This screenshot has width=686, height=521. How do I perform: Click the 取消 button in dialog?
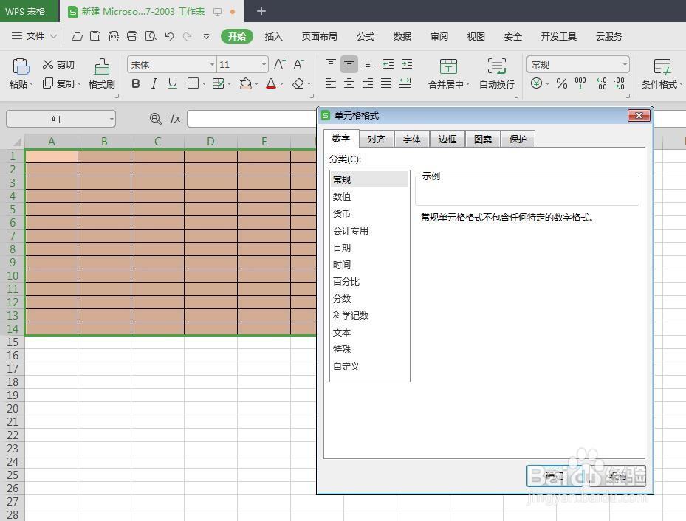619,476
